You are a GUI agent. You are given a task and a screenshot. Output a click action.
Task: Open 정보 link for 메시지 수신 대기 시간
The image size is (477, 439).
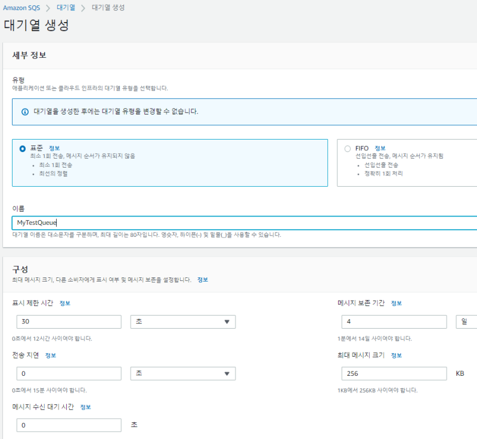pyautogui.click(x=86, y=407)
